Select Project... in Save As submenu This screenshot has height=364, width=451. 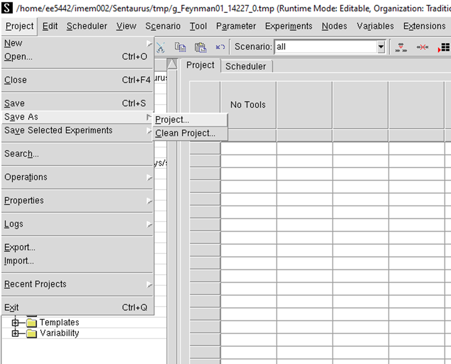coord(173,119)
